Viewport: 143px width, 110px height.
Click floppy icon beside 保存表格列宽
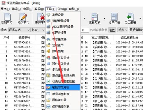[x=48, y=107]
